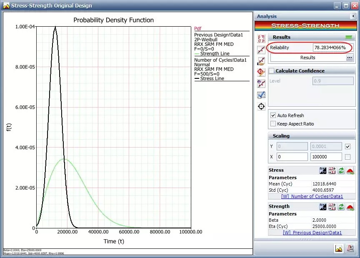Click the Analysis panel title
The image size is (360, 258).
[x=267, y=16]
